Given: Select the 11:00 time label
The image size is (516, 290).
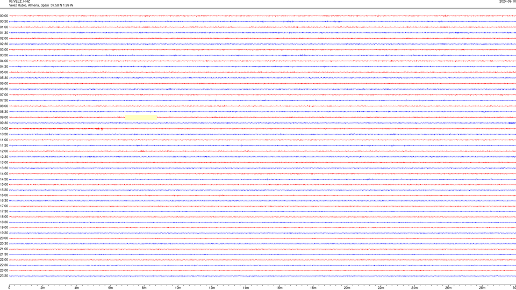Looking at the screenshot, I should pyautogui.click(x=4, y=140).
